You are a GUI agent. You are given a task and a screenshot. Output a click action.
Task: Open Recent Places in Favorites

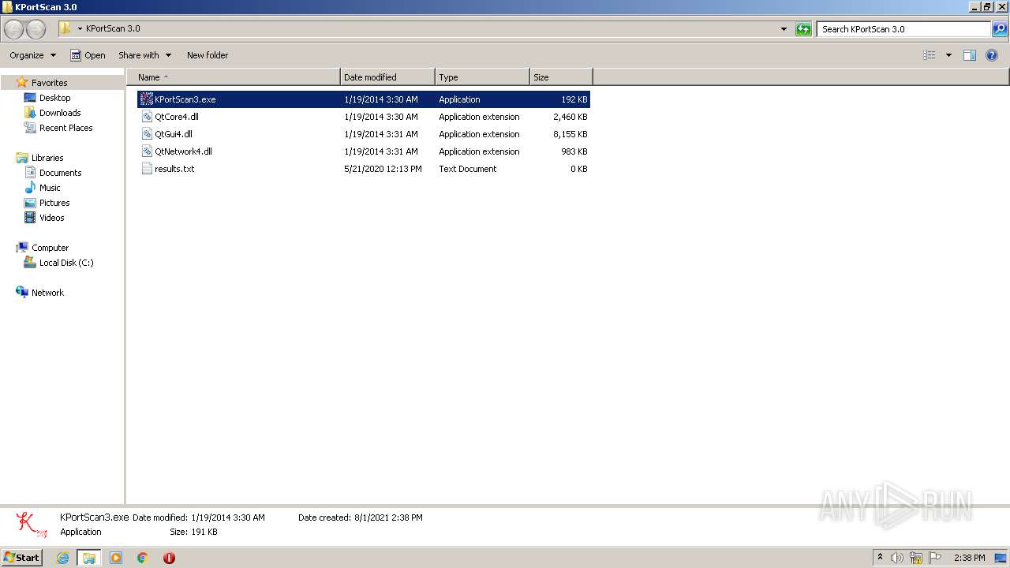pos(65,128)
